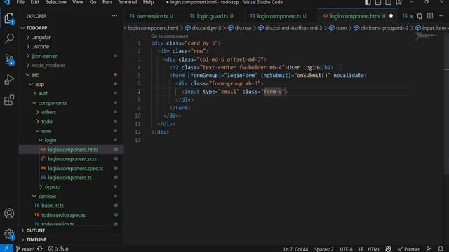Toggle the bottom panel layout icon
The image size is (449, 252).
point(378,2)
